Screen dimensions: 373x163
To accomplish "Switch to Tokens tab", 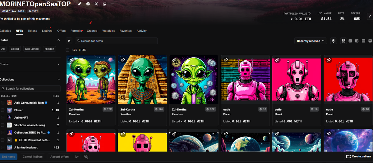I will [32, 31].
